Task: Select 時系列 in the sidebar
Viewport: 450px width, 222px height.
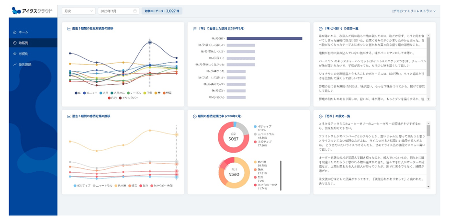Action: [23, 43]
